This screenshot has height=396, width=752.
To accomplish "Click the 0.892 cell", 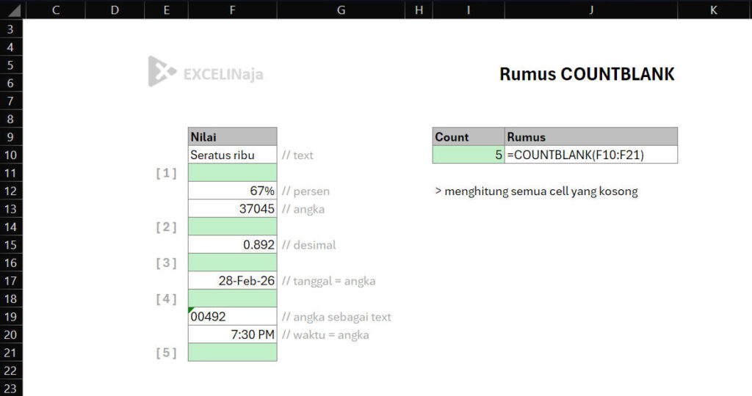I will coord(233,245).
